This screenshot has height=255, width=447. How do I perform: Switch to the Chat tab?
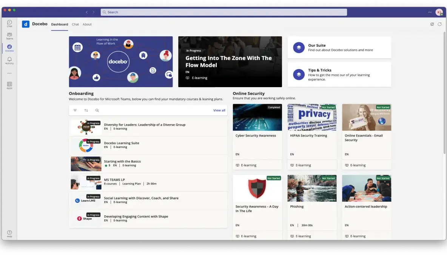coord(75,25)
